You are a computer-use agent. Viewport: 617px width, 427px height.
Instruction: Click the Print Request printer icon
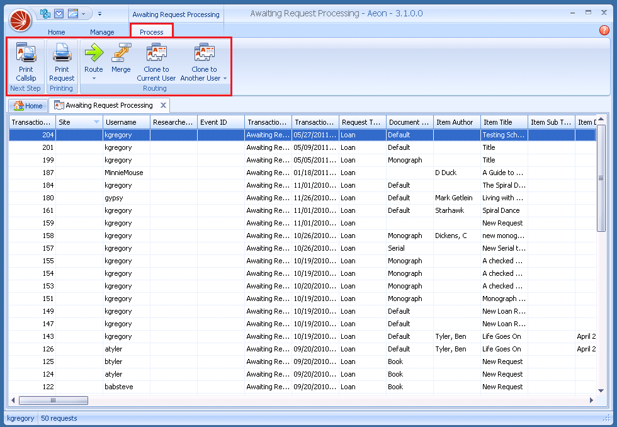[x=62, y=53]
